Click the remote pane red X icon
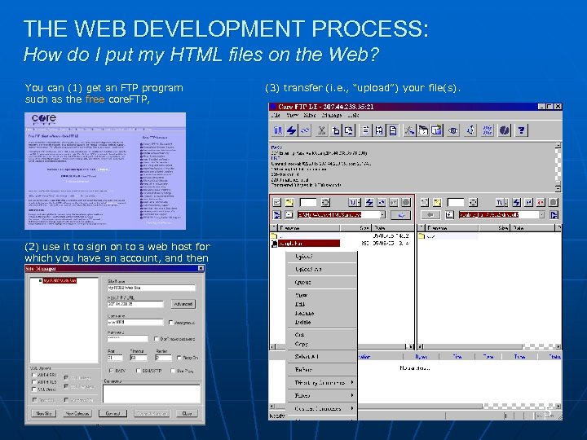Image resolution: width=587 pixels, height=440 pixels. [x=541, y=202]
